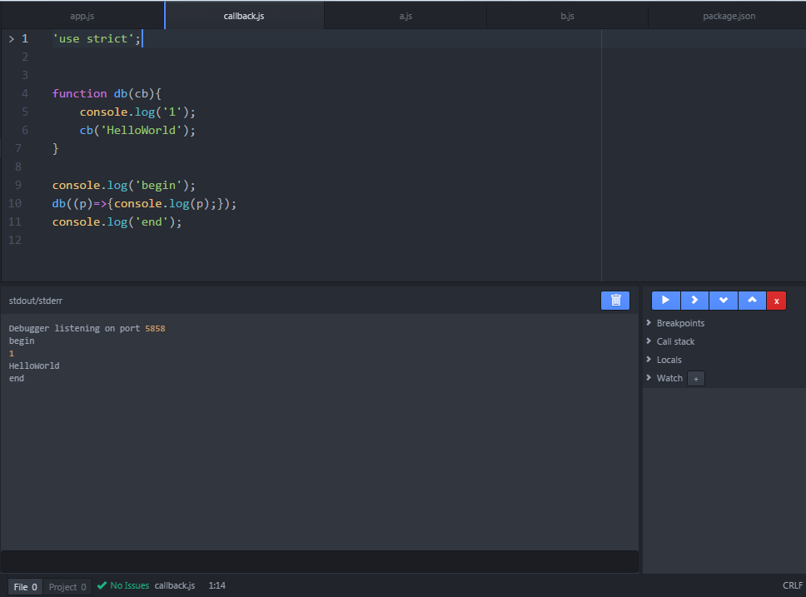Click the Step Into debugger icon
This screenshot has width=806, height=597.
(x=723, y=300)
